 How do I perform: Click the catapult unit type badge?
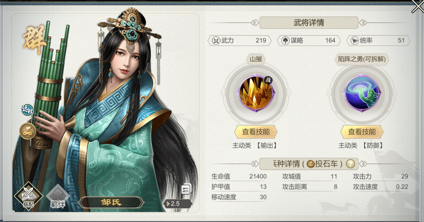[28, 131]
